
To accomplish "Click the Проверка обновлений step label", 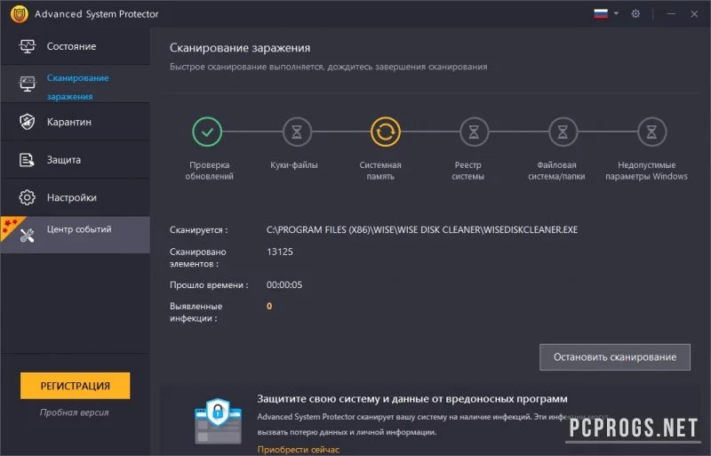I will click(209, 171).
